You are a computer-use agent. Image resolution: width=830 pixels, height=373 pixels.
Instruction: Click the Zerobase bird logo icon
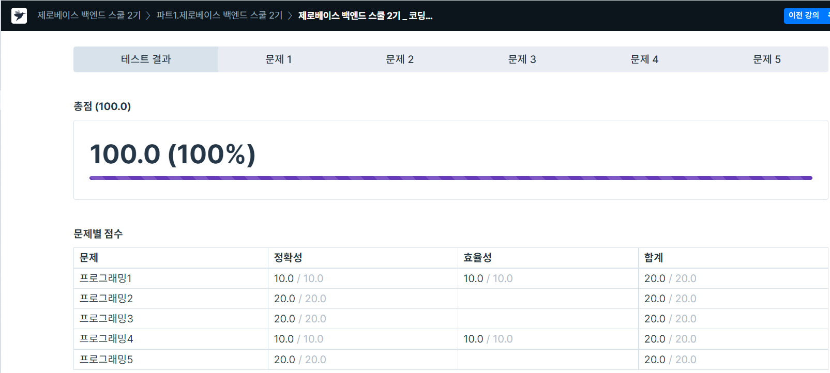click(19, 15)
